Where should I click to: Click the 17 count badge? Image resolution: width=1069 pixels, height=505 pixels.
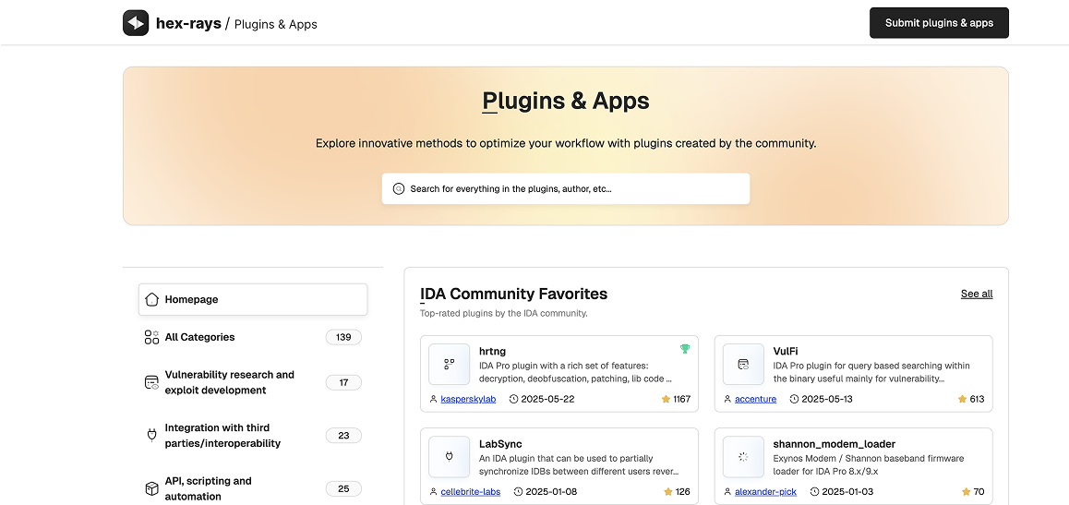pos(343,383)
